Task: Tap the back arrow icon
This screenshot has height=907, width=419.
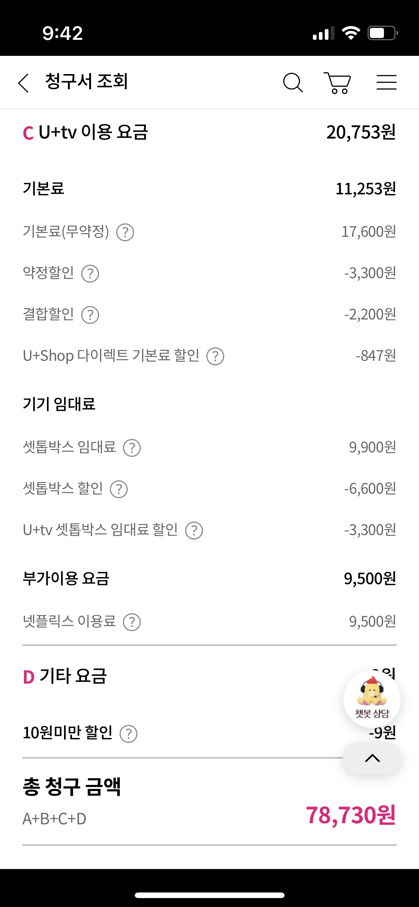Action: click(23, 82)
